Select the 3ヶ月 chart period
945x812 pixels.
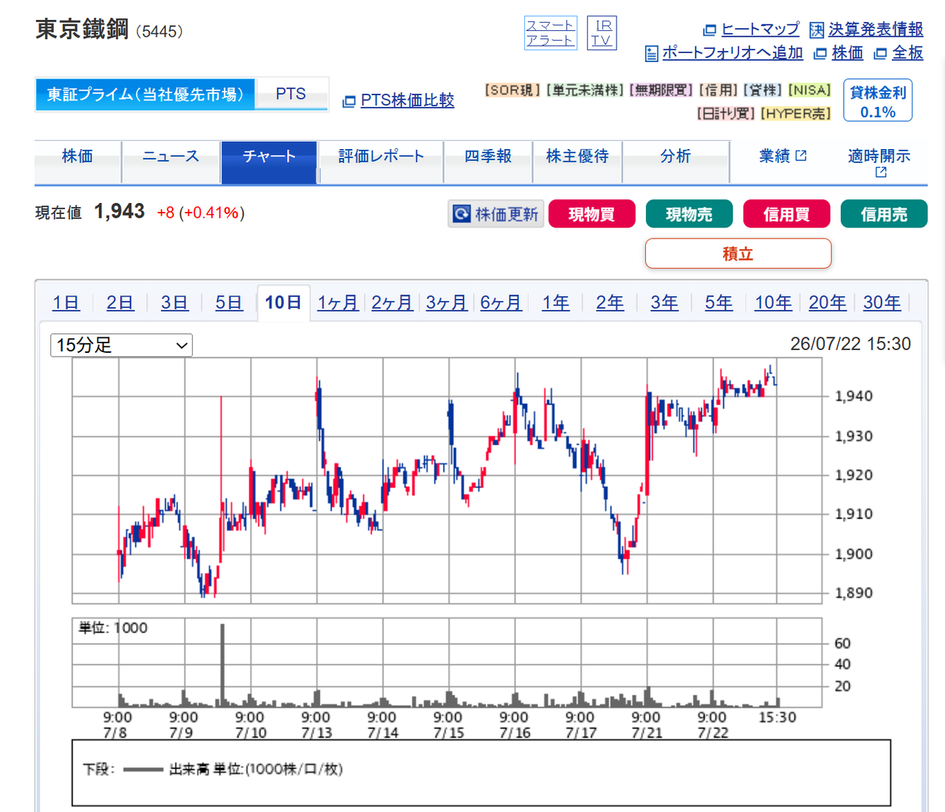point(447,303)
